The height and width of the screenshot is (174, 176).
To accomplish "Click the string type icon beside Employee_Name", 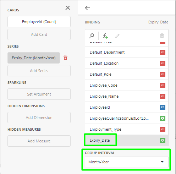I will point(163,96).
